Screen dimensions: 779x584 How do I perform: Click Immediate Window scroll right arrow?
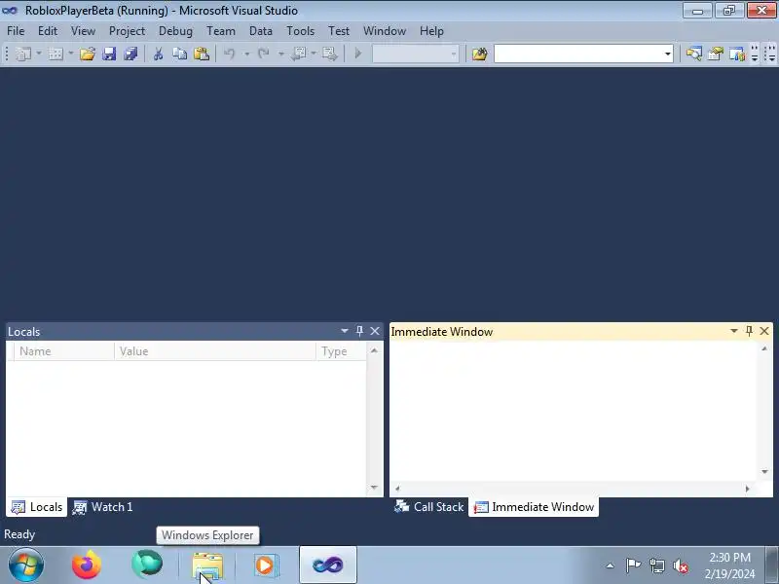747,489
